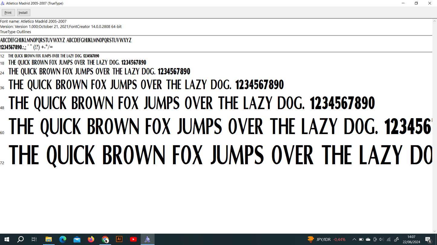437x245 pixels.
Task: Open the notification center with 4 alerts
Action: click(429, 240)
